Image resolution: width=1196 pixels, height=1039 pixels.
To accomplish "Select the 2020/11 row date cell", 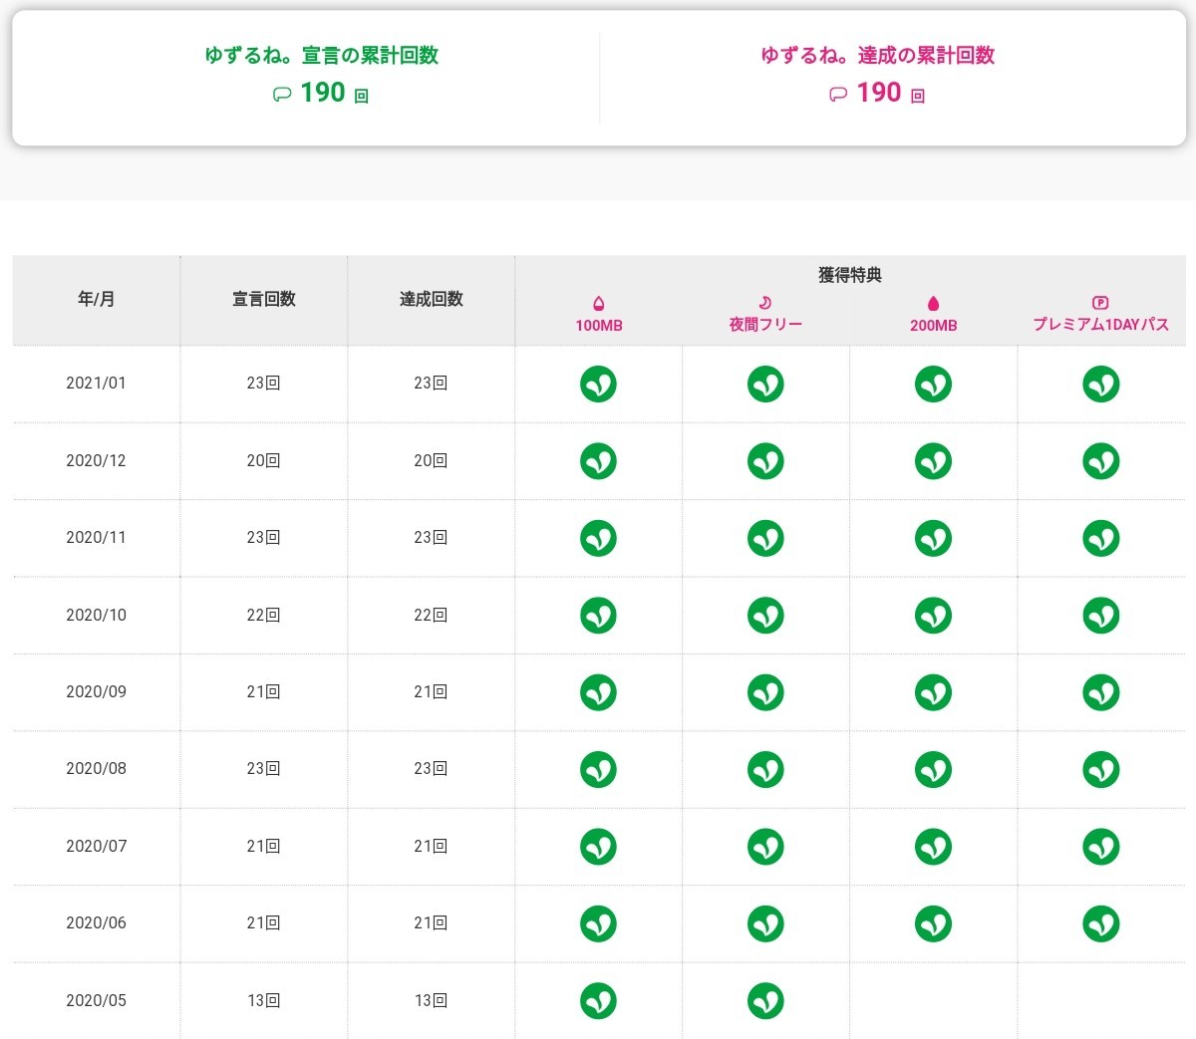I will pos(97,538).
